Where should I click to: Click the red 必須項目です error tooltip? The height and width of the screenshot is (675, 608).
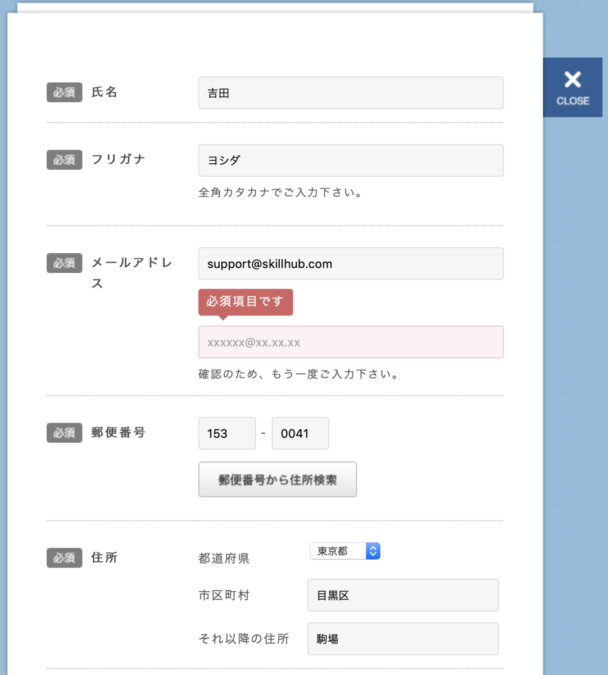[246, 302]
